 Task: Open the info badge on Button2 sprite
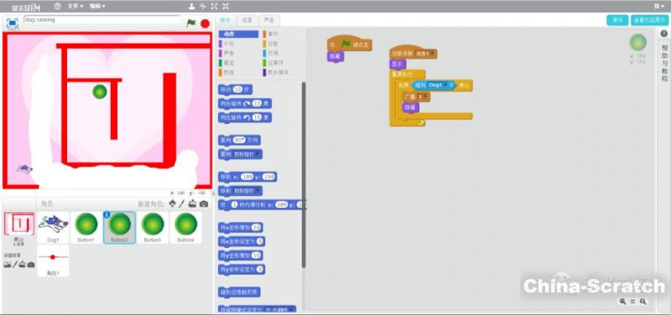pyautogui.click(x=107, y=214)
